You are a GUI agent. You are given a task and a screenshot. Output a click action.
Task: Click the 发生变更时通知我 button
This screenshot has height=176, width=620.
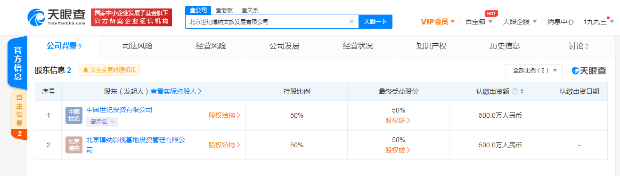(x=109, y=70)
